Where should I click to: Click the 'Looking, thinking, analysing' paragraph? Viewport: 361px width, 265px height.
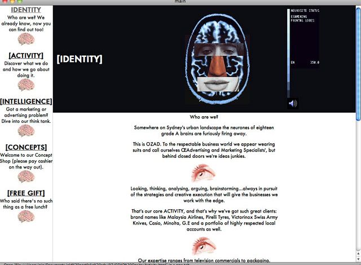click(204, 195)
